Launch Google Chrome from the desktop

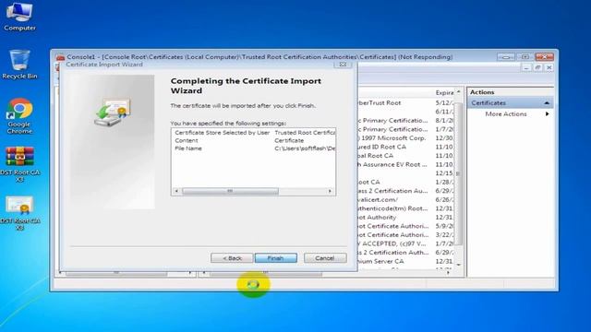19,116
